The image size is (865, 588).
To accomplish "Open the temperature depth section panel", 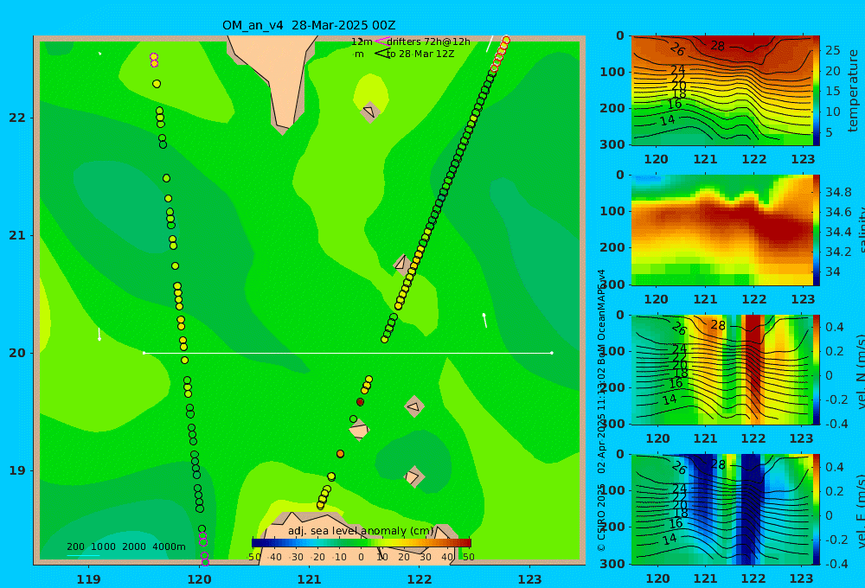I will [x=722, y=91].
